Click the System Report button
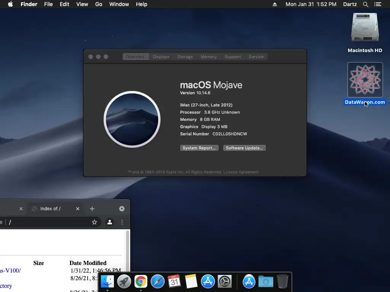This screenshot has height=292, width=390. (199, 148)
